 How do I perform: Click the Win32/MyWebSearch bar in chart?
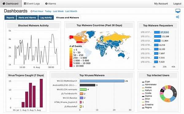(102, 81)
